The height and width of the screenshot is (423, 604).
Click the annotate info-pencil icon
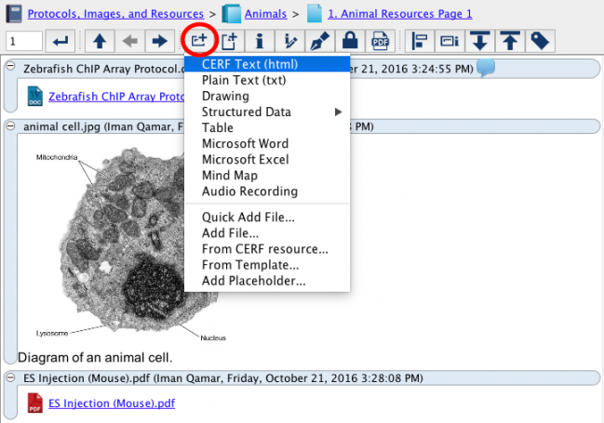(289, 41)
